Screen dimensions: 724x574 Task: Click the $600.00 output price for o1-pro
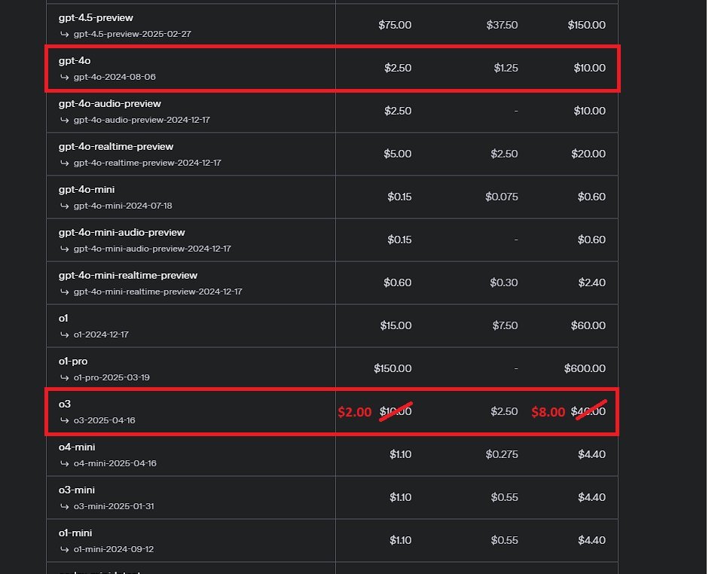click(585, 368)
